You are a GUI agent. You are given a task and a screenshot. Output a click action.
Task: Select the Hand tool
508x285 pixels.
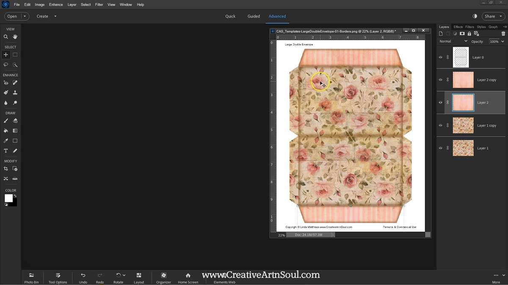pos(15,37)
